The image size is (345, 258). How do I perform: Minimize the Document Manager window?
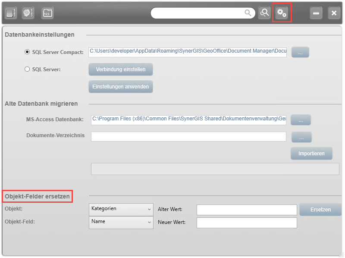click(x=316, y=13)
